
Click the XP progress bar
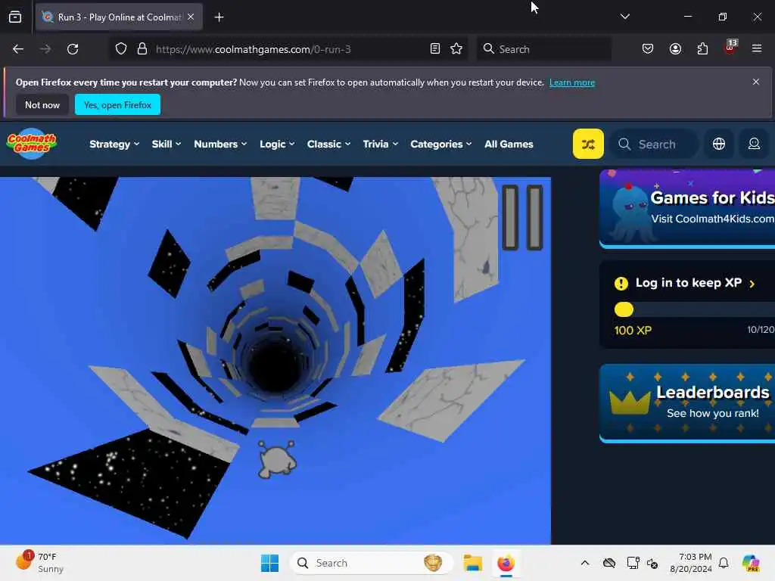click(694, 309)
